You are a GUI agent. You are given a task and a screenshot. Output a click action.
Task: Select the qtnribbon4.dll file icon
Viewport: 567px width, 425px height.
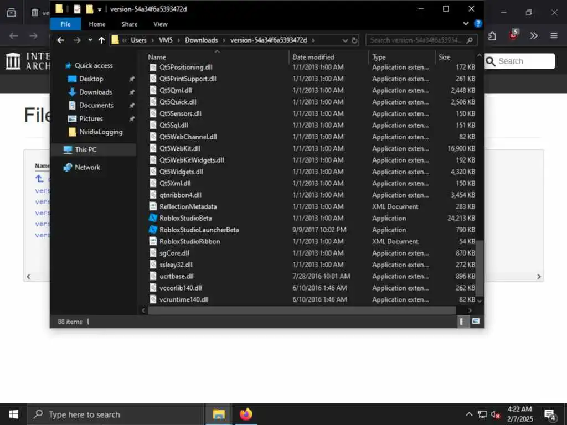(x=153, y=195)
